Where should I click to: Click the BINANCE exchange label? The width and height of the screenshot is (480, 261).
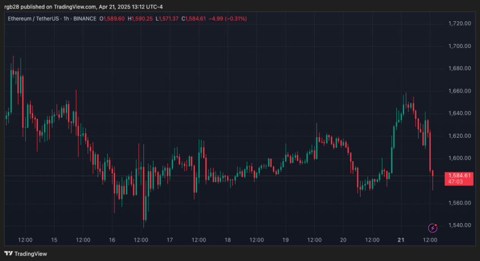pyautogui.click(x=85, y=18)
